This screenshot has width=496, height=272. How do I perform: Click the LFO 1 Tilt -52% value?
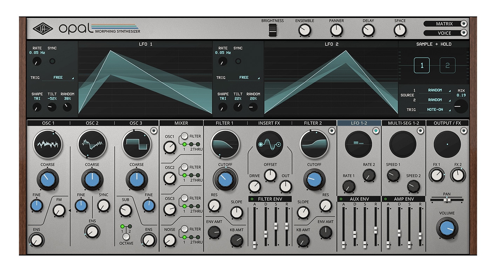[x=52, y=99]
